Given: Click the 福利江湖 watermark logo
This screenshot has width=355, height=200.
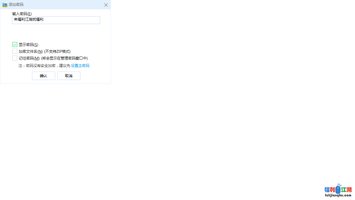Looking at the screenshot, I should [x=338, y=190].
